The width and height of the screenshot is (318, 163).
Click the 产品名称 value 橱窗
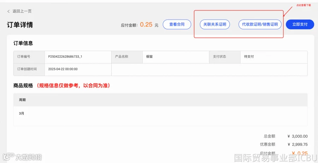[x=149, y=57]
